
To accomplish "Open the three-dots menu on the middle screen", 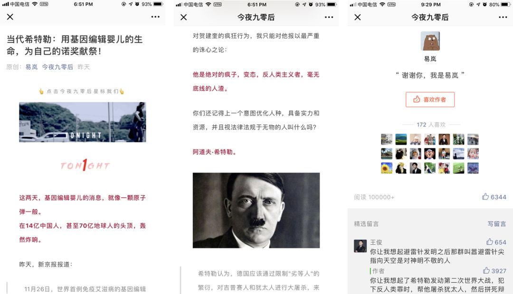I will (x=329, y=17).
